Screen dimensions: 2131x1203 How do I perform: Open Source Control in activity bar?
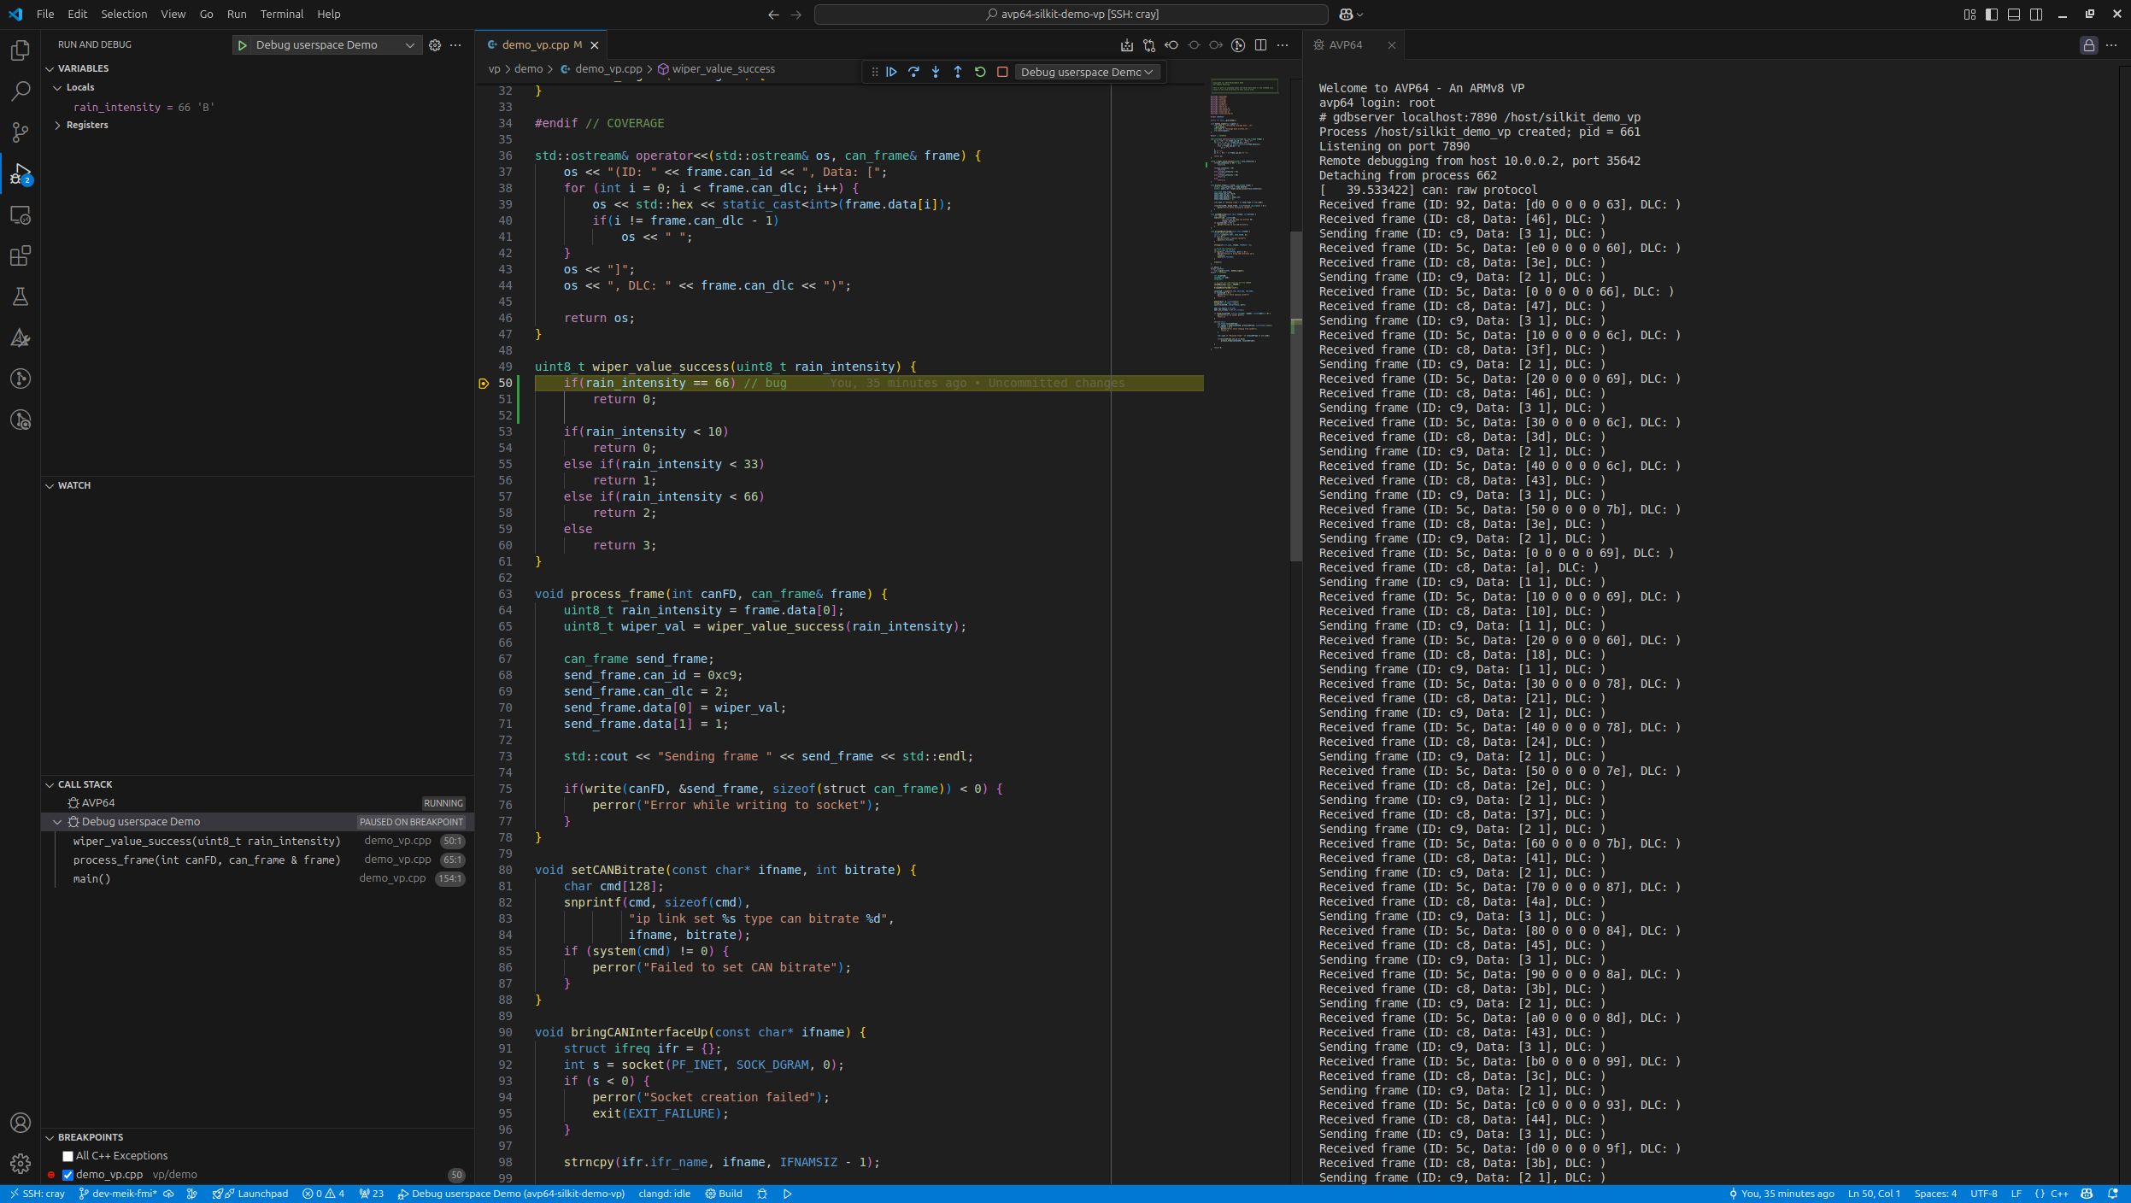pyautogui.click(x=21, y=132)
